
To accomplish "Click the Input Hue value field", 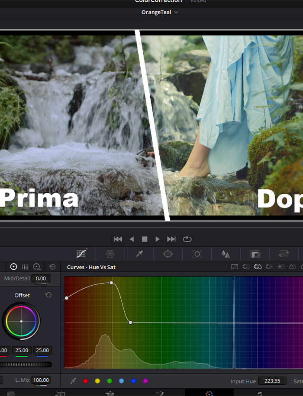I will click(272, 381).
